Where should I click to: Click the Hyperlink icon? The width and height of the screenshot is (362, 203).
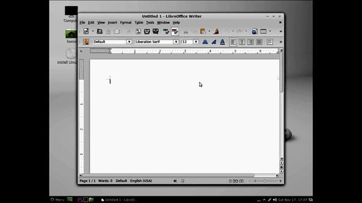255,31
